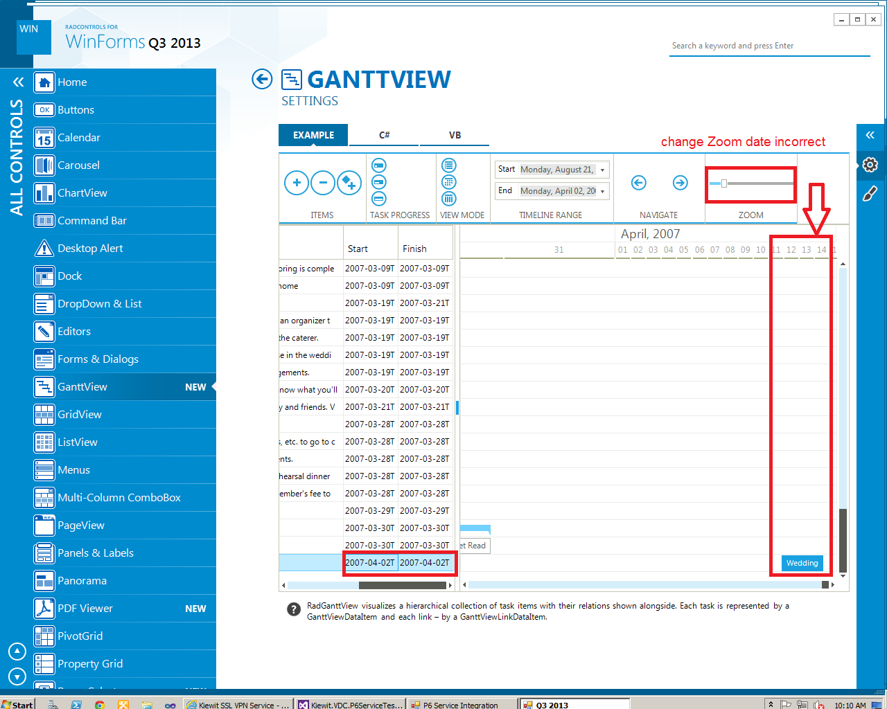Open the ChartView control icon
The width and height of the screenshot is (887, 709).
44,193
